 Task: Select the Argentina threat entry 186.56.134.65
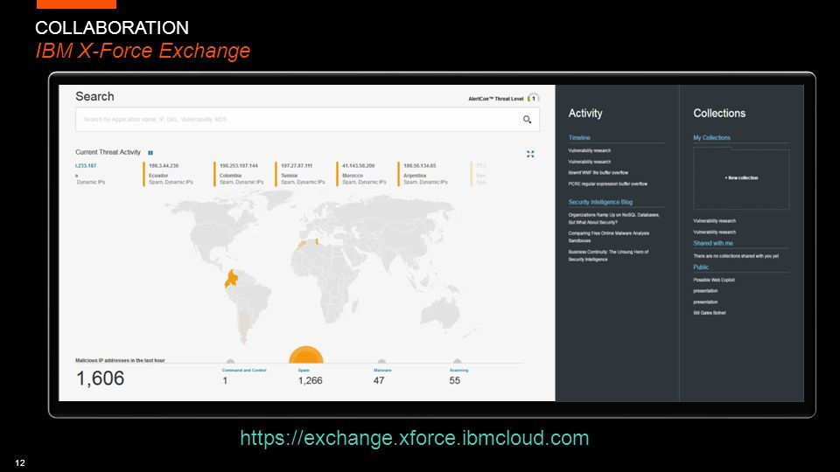coord(423,174)
